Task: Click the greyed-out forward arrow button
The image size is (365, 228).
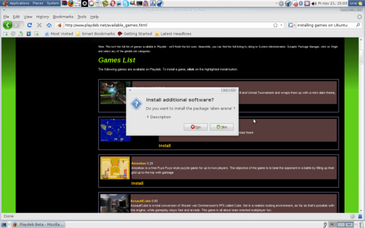Action: [17, 25]
